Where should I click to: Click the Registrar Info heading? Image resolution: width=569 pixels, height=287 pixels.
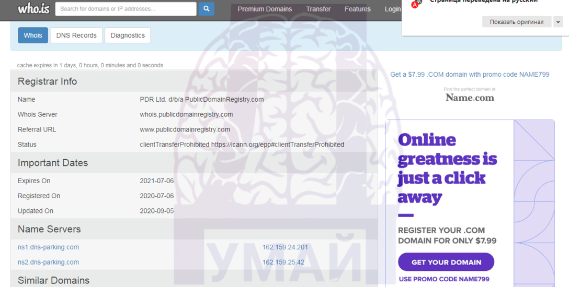coord(47,81)
